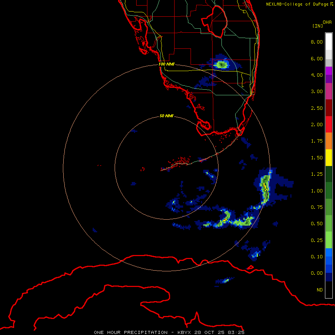Viewport: 335px width, 335px height.
Task: Click the 2.00 legend value
Action: [317, 125]
